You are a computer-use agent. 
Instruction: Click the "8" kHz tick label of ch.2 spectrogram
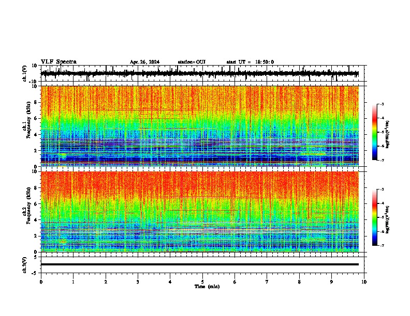36,188
